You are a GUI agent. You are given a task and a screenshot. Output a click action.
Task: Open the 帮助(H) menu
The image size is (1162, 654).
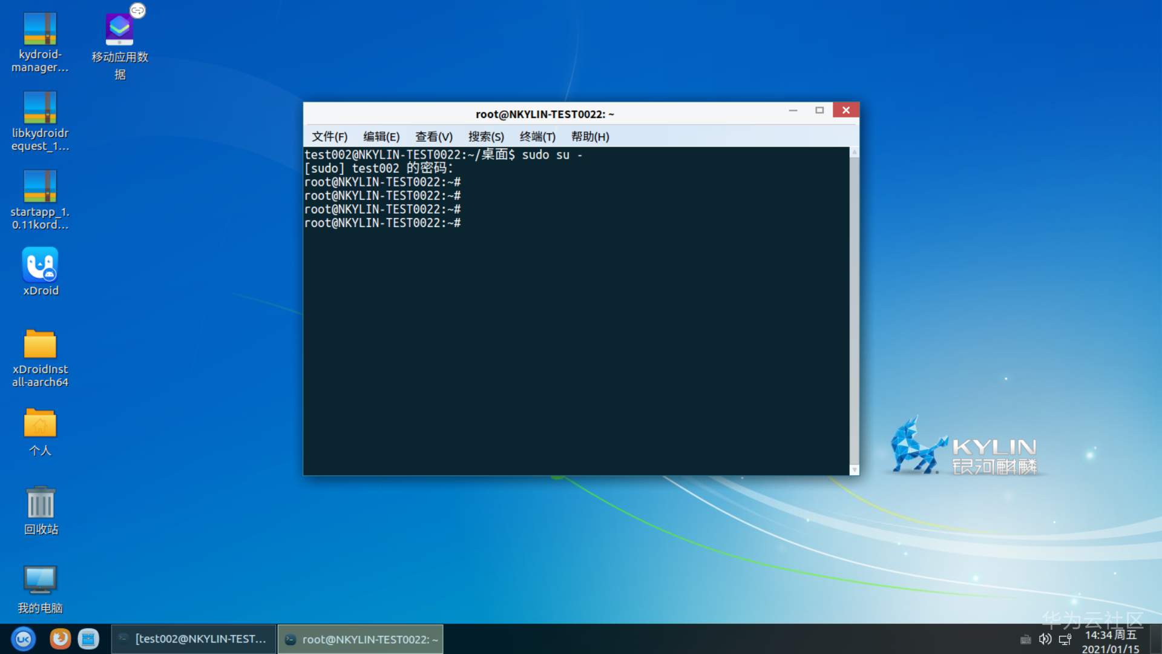click(x=589, y=137)
